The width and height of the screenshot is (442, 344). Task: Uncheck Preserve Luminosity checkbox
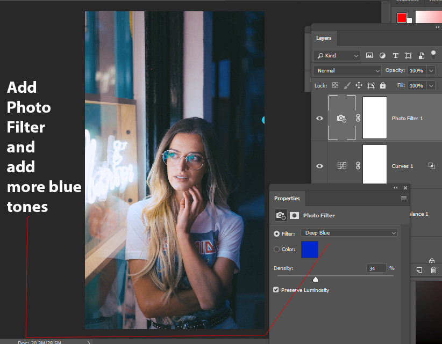tap(276, 290)
